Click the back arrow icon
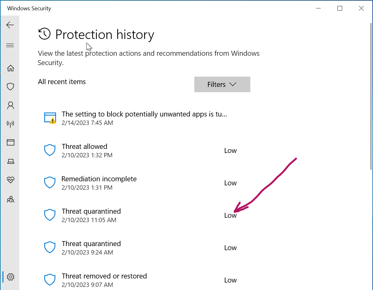 coord(10,25)
